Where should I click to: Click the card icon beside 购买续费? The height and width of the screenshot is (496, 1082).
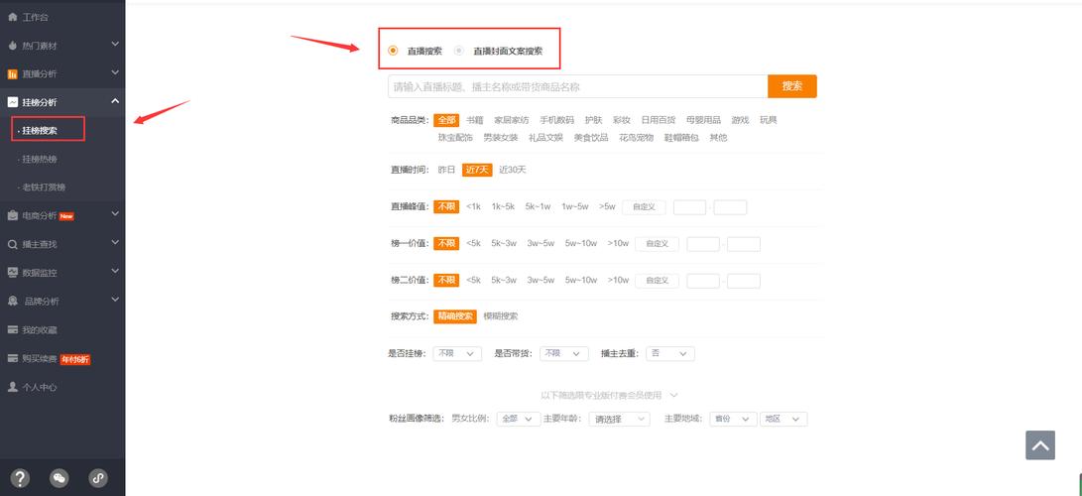[13, 359]
